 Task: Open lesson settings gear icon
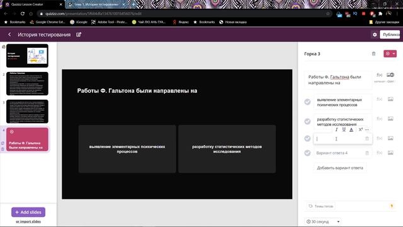tap(375, 35)
